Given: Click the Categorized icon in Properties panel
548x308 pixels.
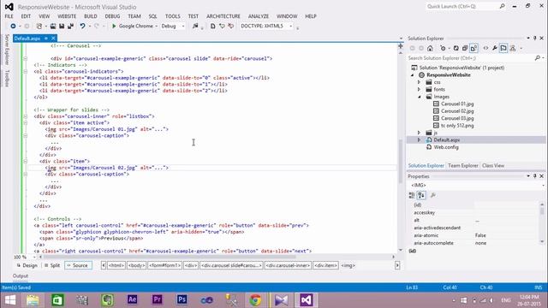Looking at the screenshot, I should click(x=412, y=195).
